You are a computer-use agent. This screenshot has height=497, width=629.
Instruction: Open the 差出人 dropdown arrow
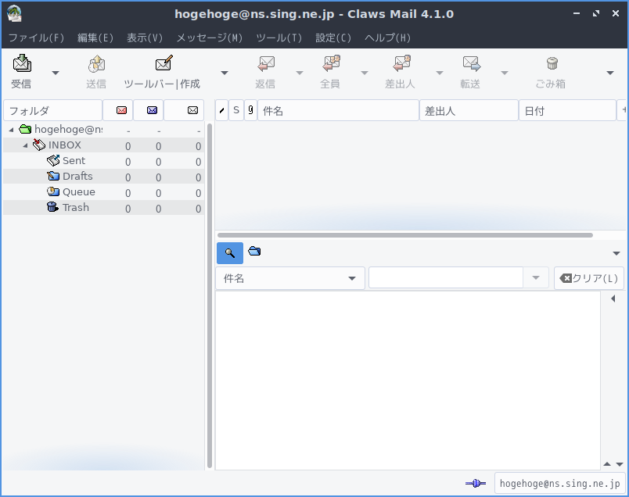click(x=439, y=73)
